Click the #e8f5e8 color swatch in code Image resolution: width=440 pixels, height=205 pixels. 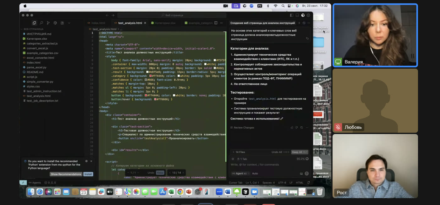click(147, 72)
